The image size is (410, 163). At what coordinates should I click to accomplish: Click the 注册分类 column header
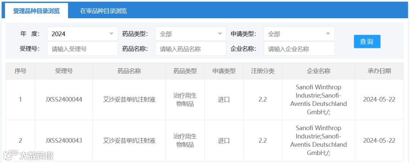pyautogui.click(x=263, y=71)
